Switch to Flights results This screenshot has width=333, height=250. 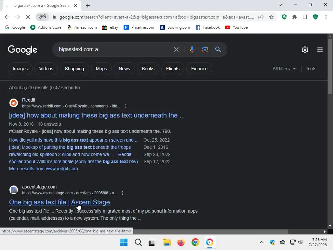point(173,69)
